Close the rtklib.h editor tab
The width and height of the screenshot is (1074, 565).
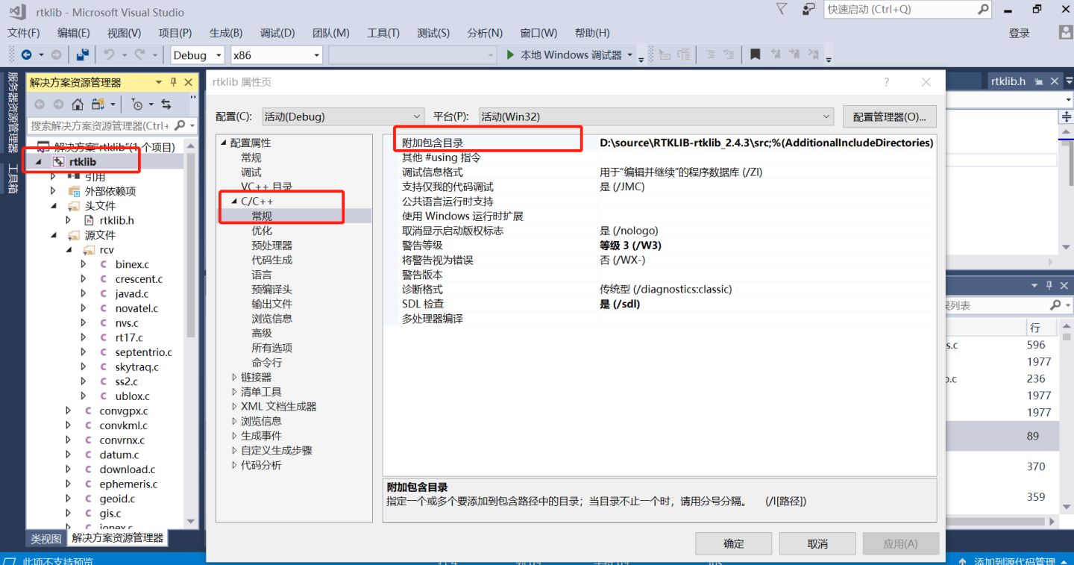[x=1055, y=81]
